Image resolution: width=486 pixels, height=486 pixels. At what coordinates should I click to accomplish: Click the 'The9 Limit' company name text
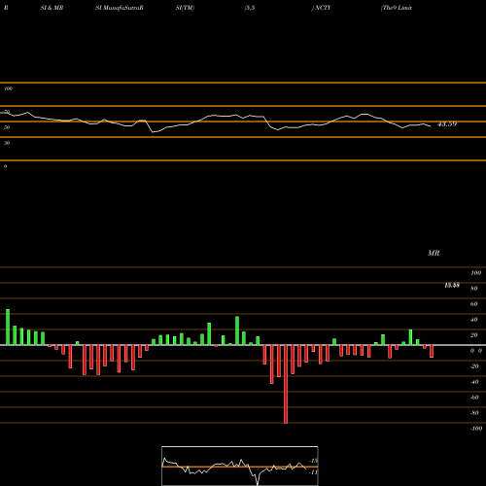click(397, 8)
